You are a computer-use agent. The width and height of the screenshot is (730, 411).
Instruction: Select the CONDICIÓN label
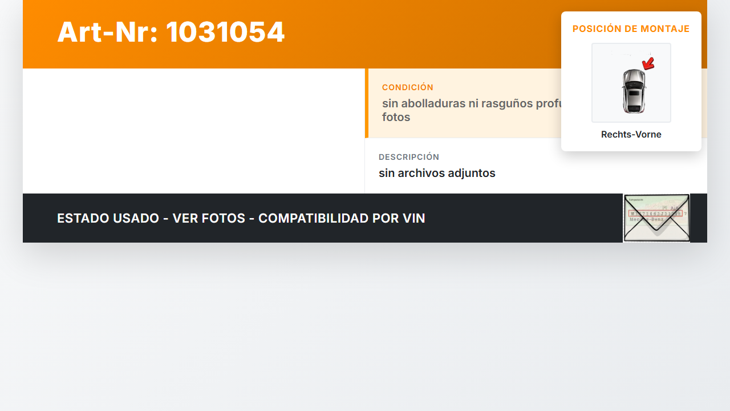408,87
